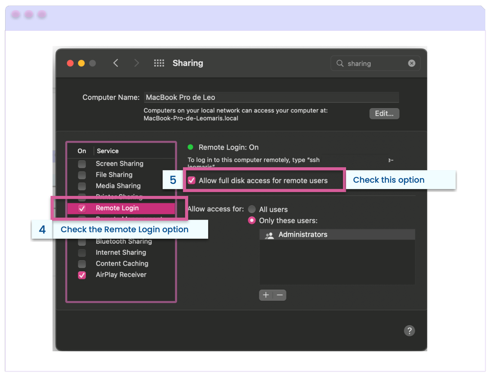Enable the Media Sharing checkbox
Image resolution: width=493 pixels, height=377 pixels.
(x=82, y=186)
